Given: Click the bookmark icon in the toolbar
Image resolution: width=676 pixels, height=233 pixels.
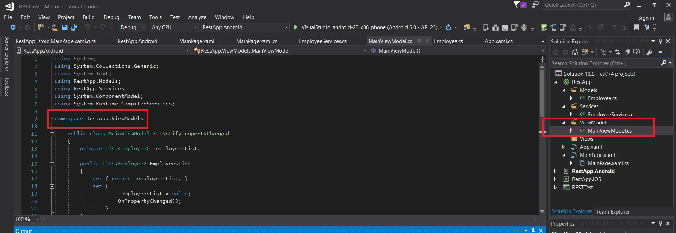Looking at the screenshot, I should (637, 27).
